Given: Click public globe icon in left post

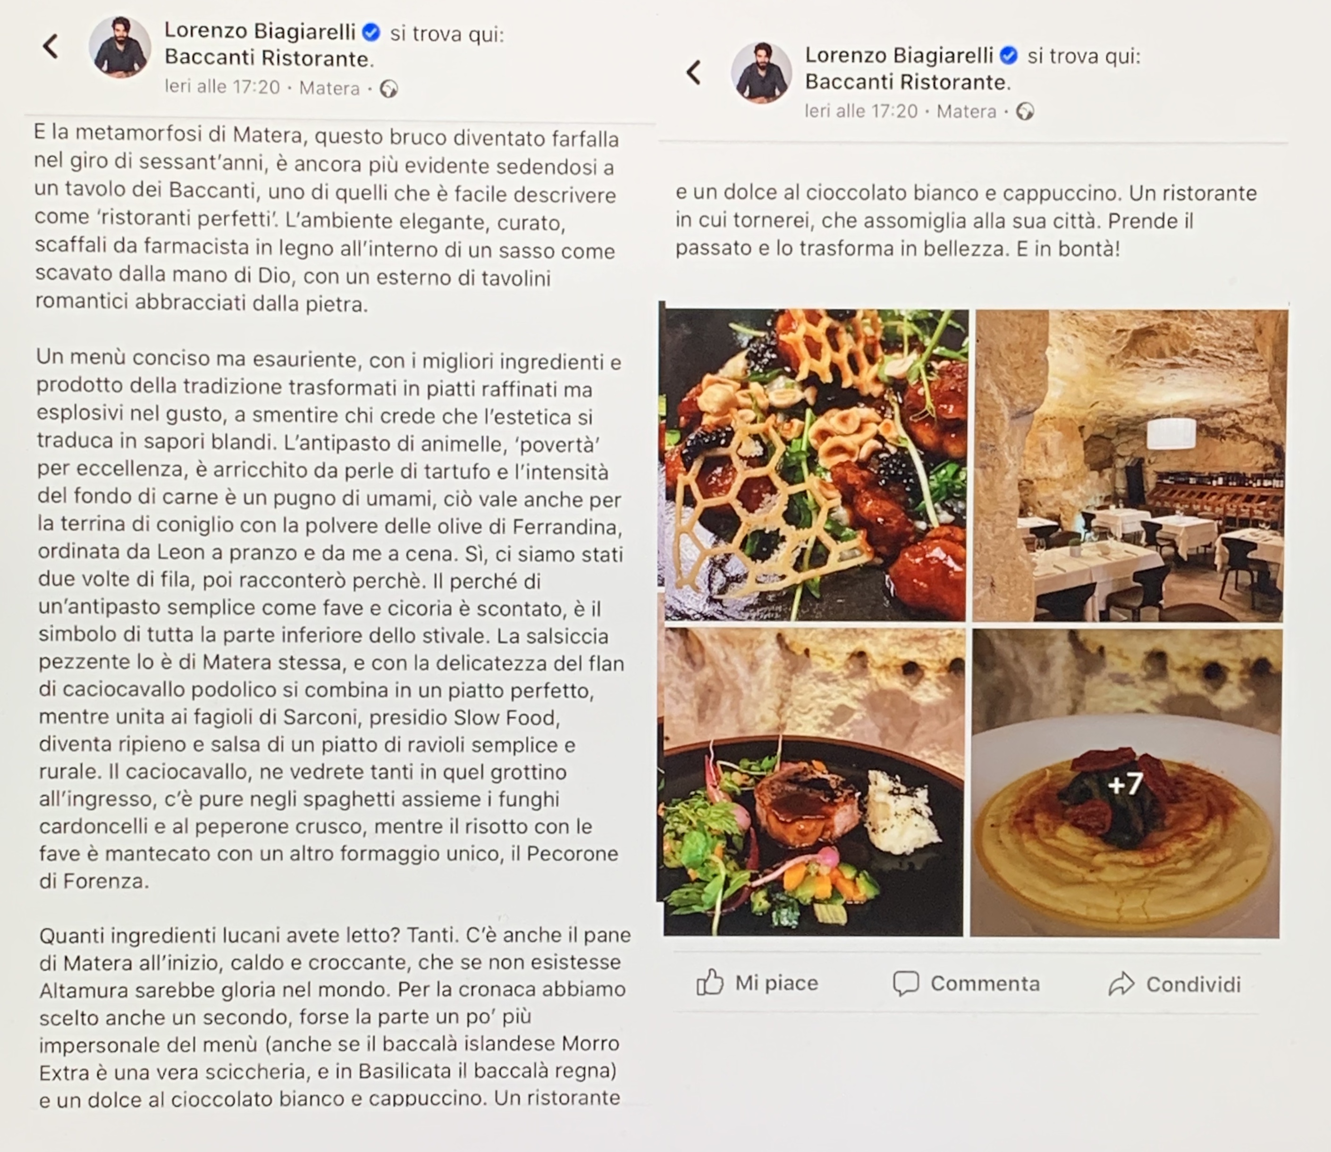Looking at the screenshot, I should point(388,89).
